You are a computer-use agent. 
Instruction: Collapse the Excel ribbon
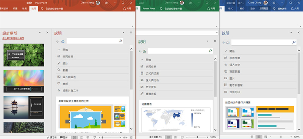point(217,27)
